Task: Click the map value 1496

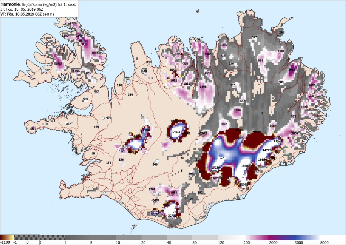Action: pyautogui.click(x=237, y=110)
